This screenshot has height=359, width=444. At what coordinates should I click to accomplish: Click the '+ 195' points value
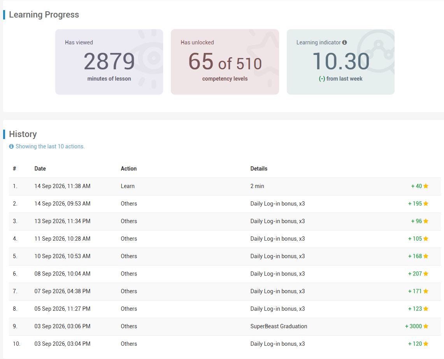[415, 204]
